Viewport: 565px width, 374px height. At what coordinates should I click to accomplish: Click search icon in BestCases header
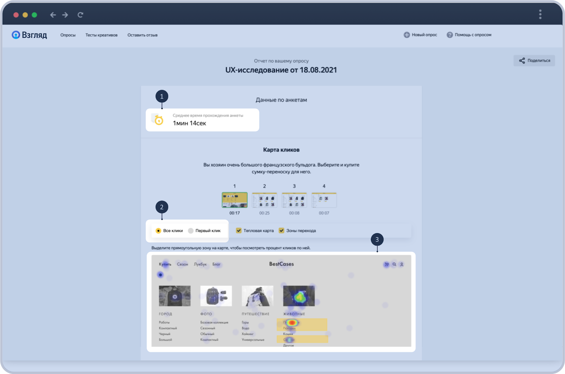tap(394, 264)
